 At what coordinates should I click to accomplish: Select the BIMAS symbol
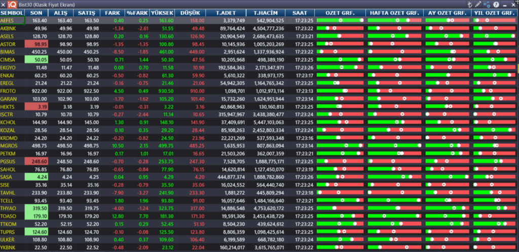pos(7,52)
